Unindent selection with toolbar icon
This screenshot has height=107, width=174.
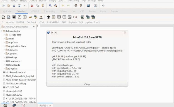[76, 6]
